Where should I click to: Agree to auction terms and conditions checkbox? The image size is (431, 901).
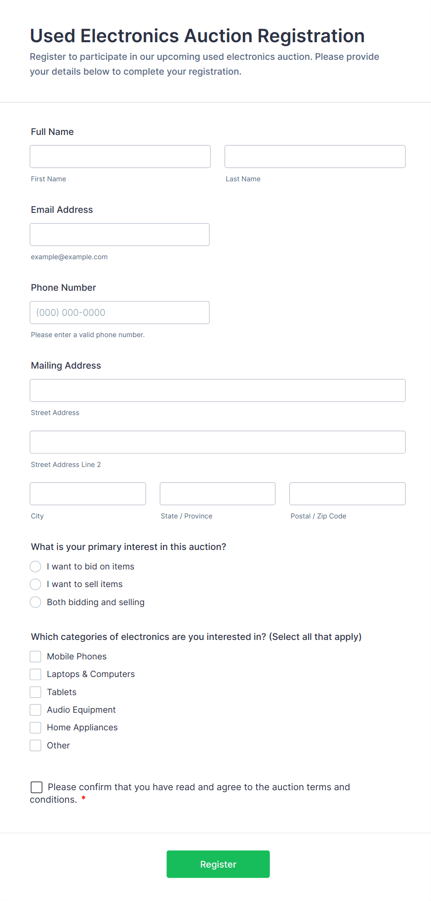point(37,787)
